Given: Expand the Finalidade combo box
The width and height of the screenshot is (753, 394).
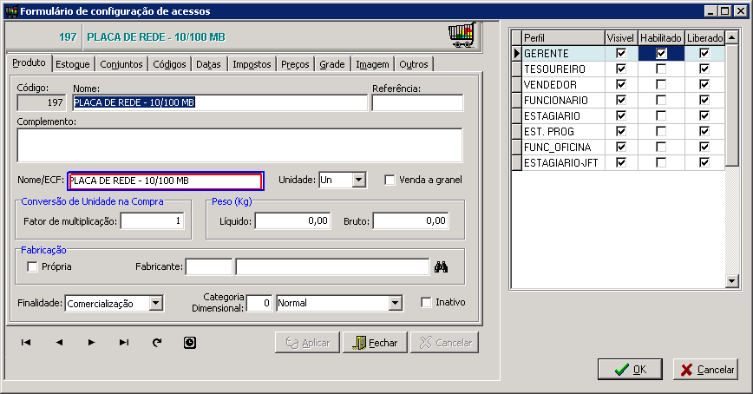Looking at the screenshot, I should click(155, 303).
